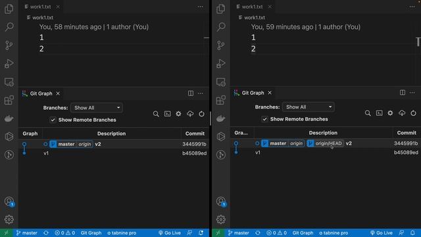Screen dimensions: 421x237
Task: Open more actions for right Git Graph group
Action: tap(412, 92)
